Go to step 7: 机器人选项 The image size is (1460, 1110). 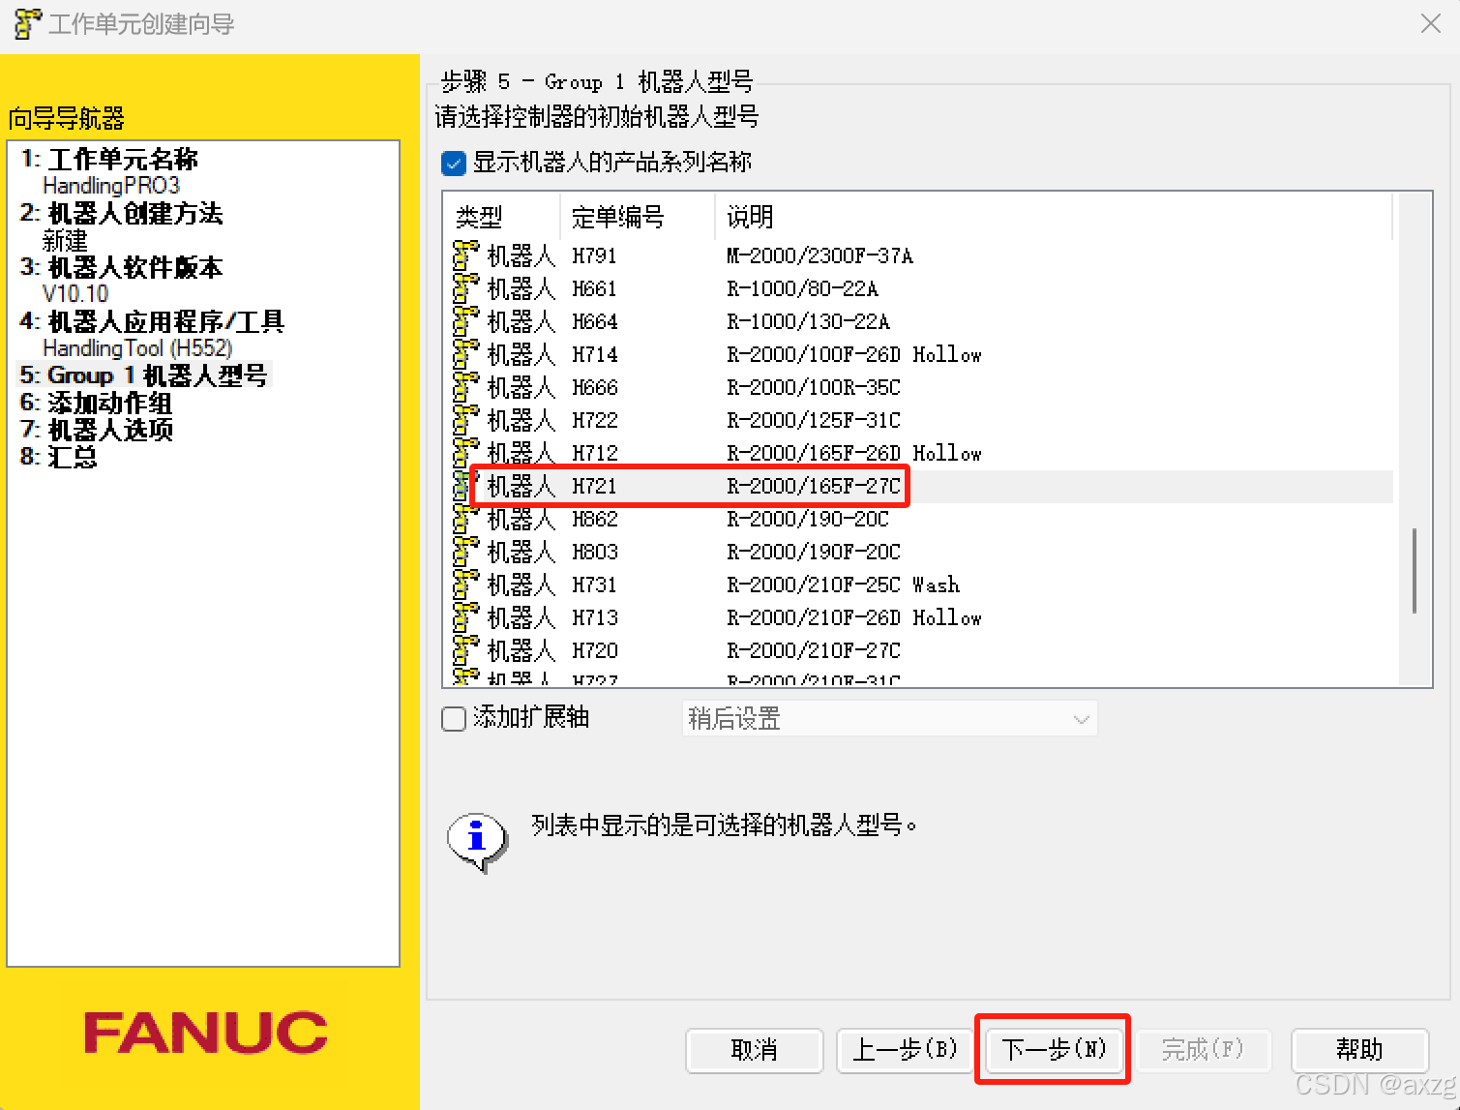coord(96,430)
